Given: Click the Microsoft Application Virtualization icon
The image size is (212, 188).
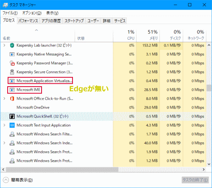Looking at the screenshot, I should pos(12,81).
